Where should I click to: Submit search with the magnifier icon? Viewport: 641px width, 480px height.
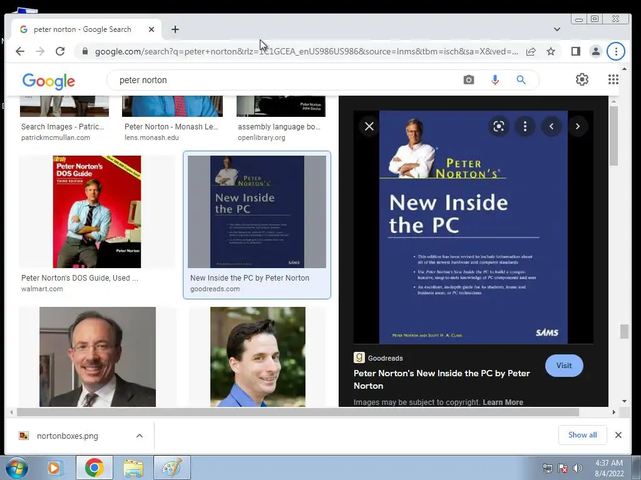tap(521, 80)
